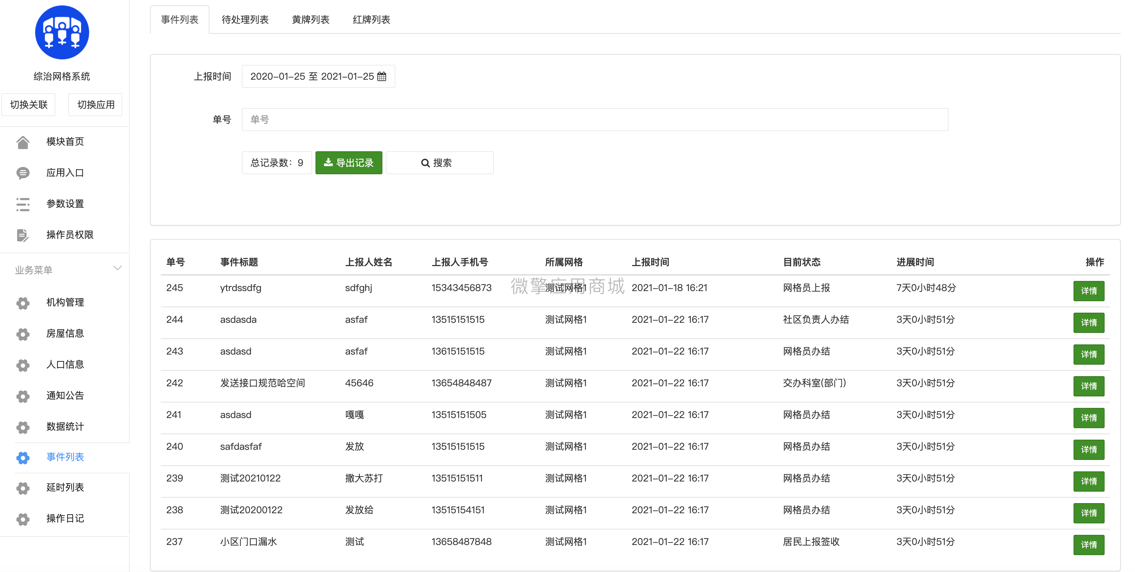The height and width of the screenshot is (572, 1135).
Task: Click the blue 综治网格系统 logo
Action: (x=62, y=32)
